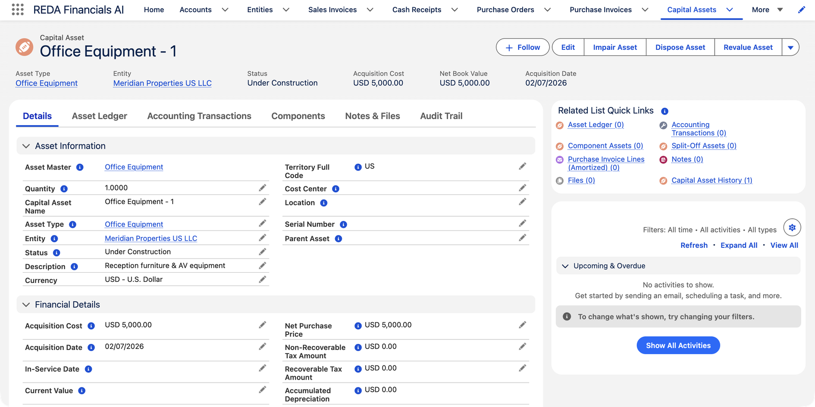Open the Accounting Transactions tab
This screenshot has width=815, height=407.
[x=199, y=116]
